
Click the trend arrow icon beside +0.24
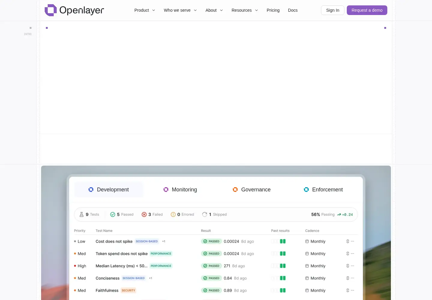coord(339,215)
